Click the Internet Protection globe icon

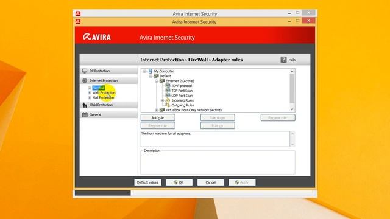[x=85, y=81]
